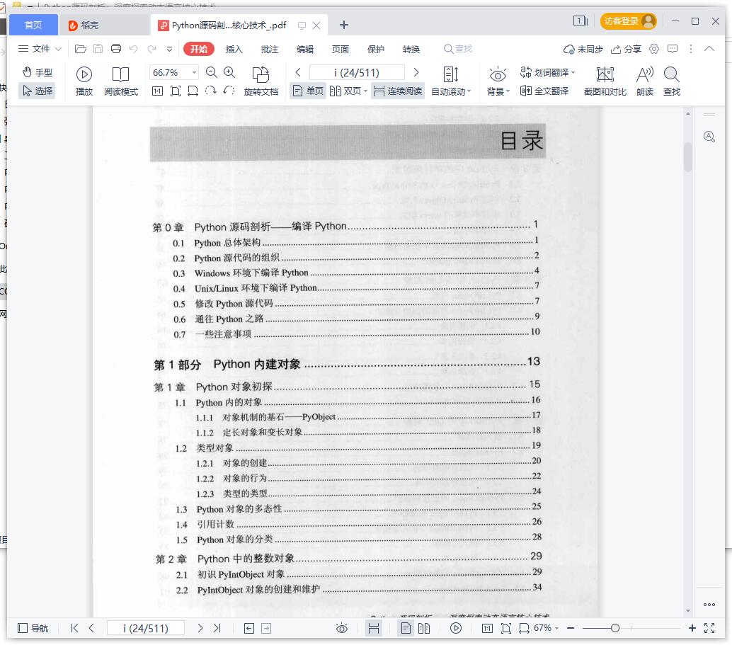Click the save icon in quick toolbar
Viewport: 732px width, 645px height.
pos(98,49)
